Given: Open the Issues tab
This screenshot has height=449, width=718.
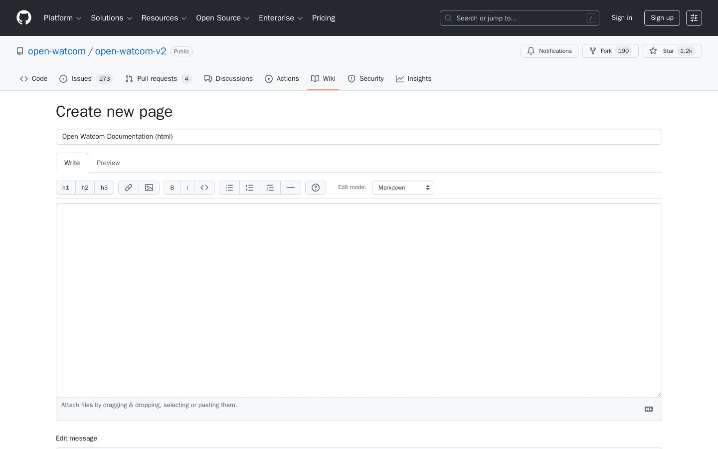Looking at the screenshot, I should pyautogui.click(x=86, y=79).
